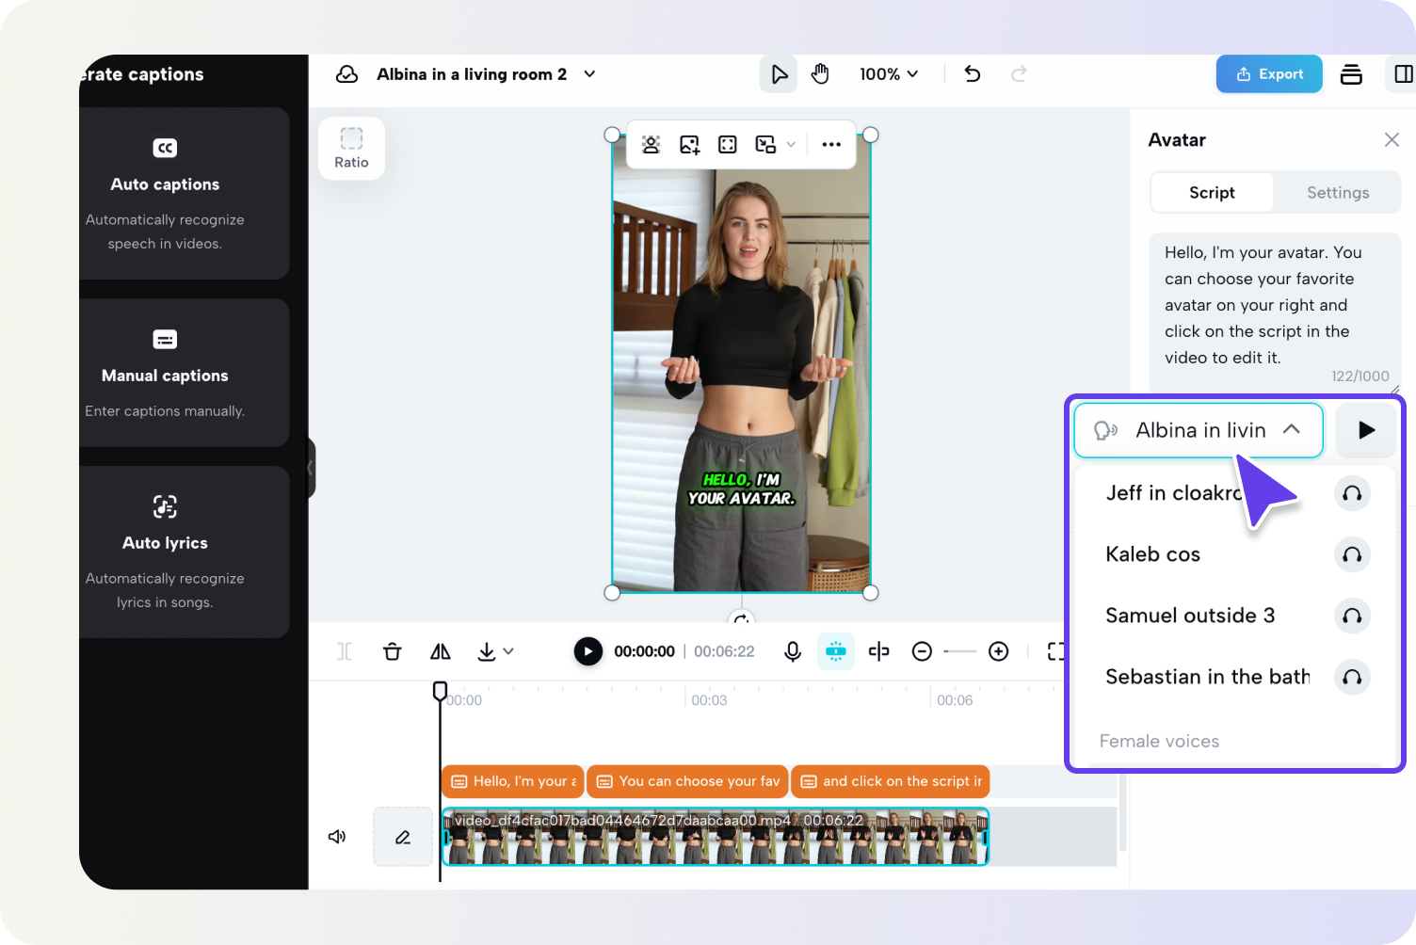Switch to the Settings tab
Viewport: 1416px width, 945px height.
[1338, 193]
